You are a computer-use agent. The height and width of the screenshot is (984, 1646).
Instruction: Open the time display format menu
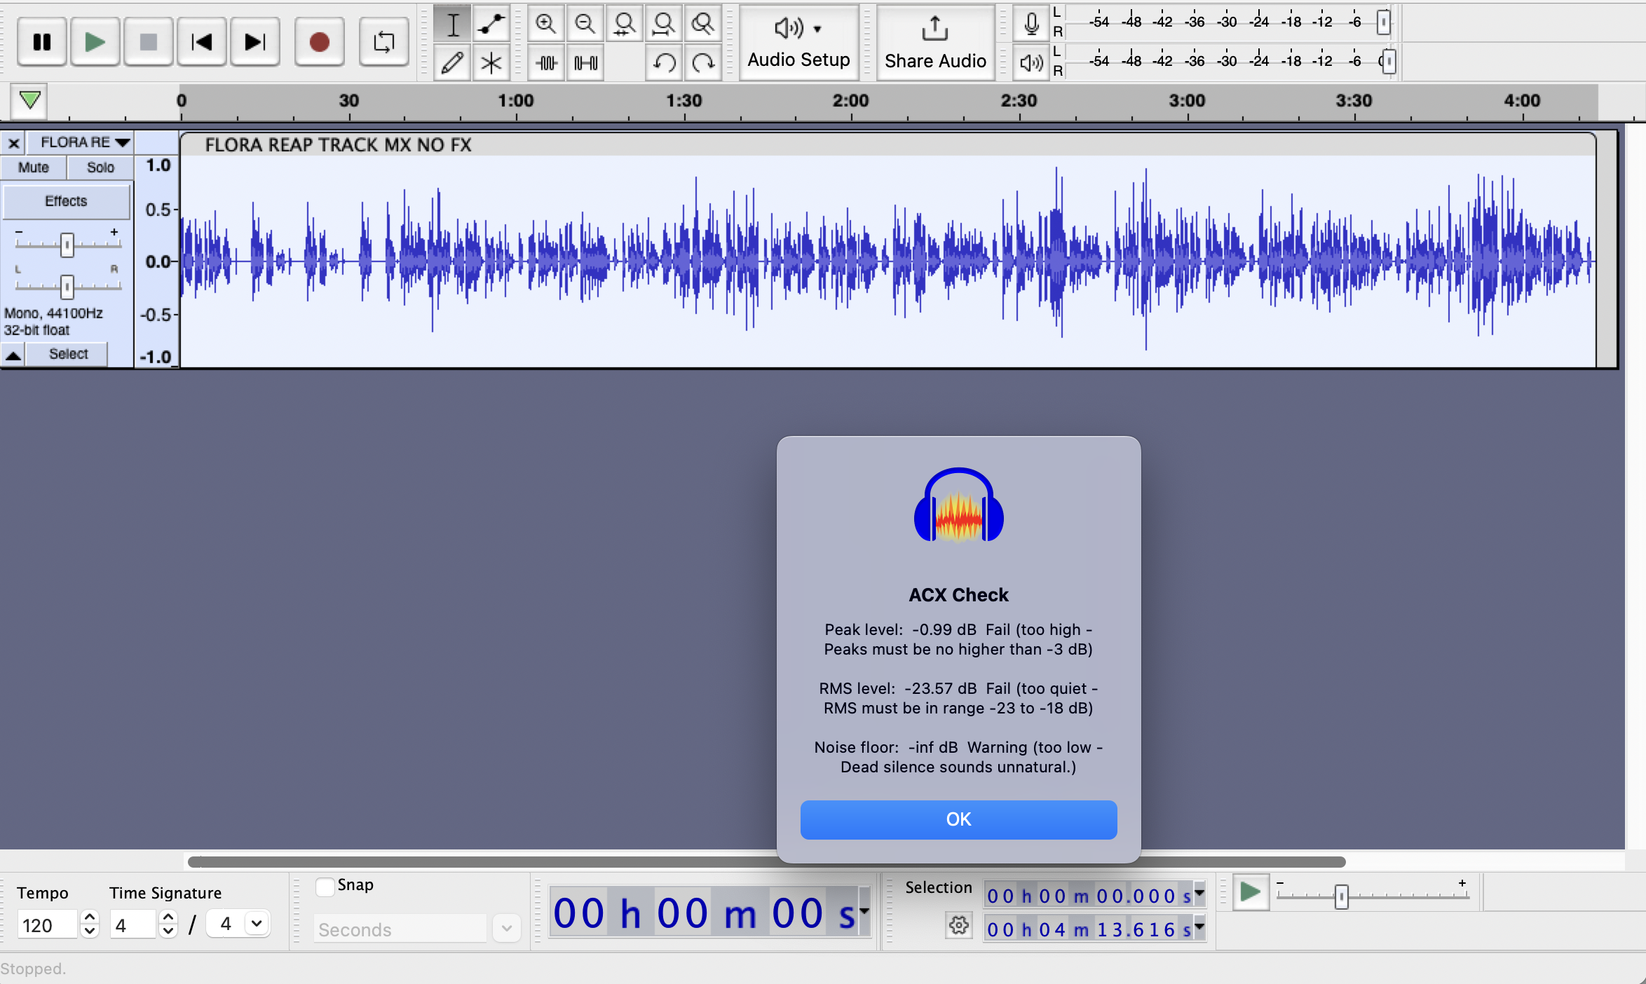[864, 913]
